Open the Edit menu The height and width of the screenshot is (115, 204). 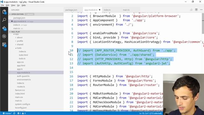pyautogui.click(x=7, y=5)
